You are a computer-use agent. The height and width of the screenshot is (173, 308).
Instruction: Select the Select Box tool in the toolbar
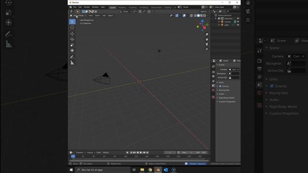click(x=72, y=22)
